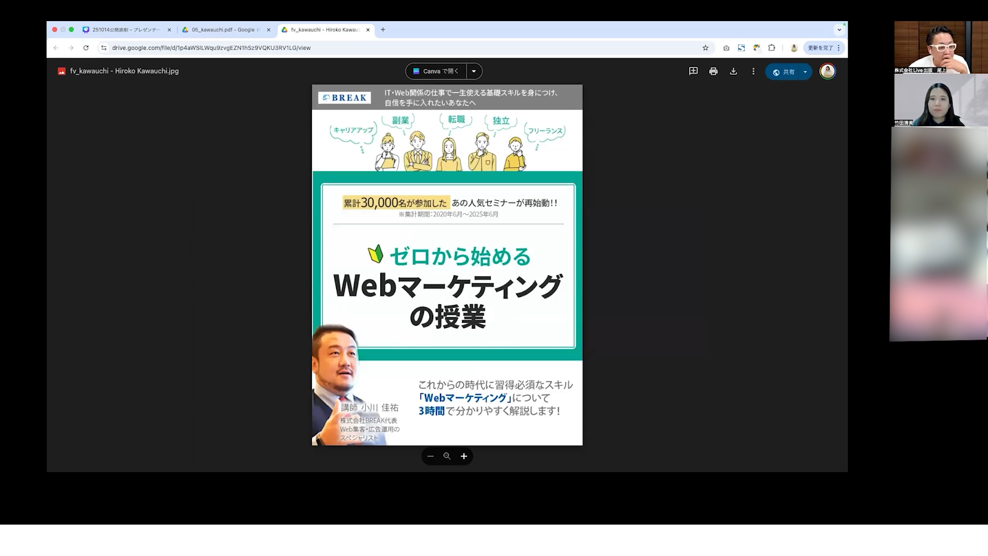Reload the page
Screen dimensions: 988x556
pyautogui.click(x=86, y=48)
